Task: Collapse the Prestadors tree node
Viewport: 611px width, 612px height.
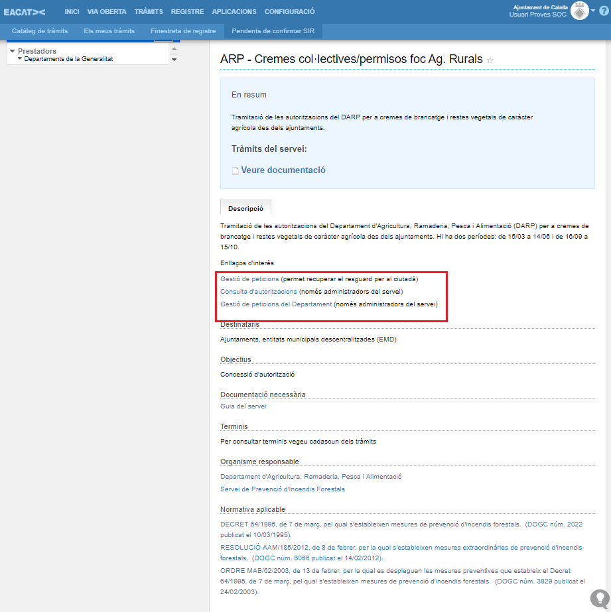Action: (13, 51)
